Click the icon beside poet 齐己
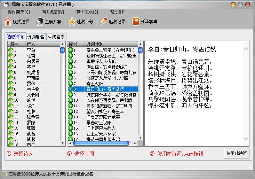Screen dimensions: 255x179 11,67
